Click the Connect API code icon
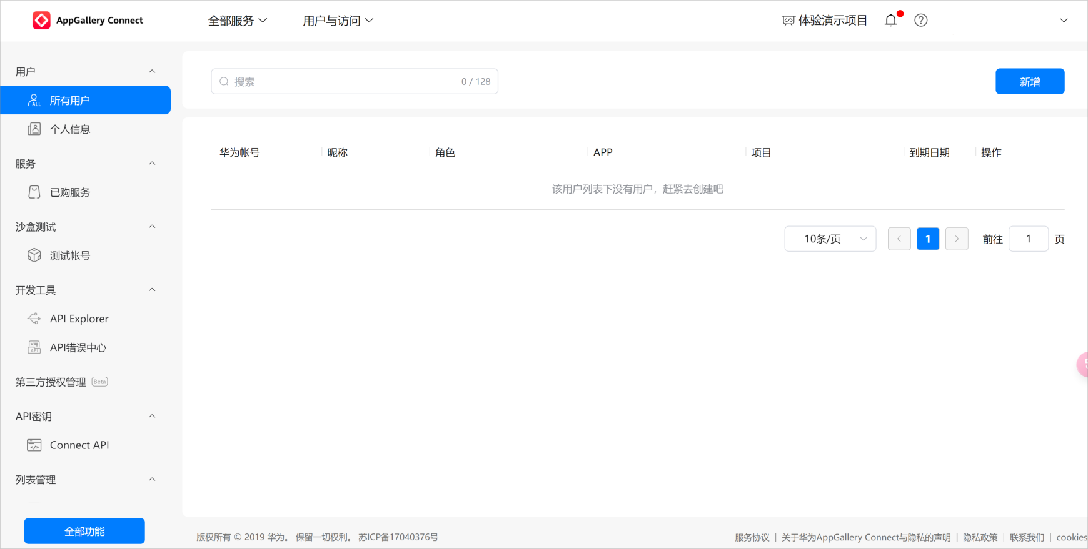 coord(34,445)
